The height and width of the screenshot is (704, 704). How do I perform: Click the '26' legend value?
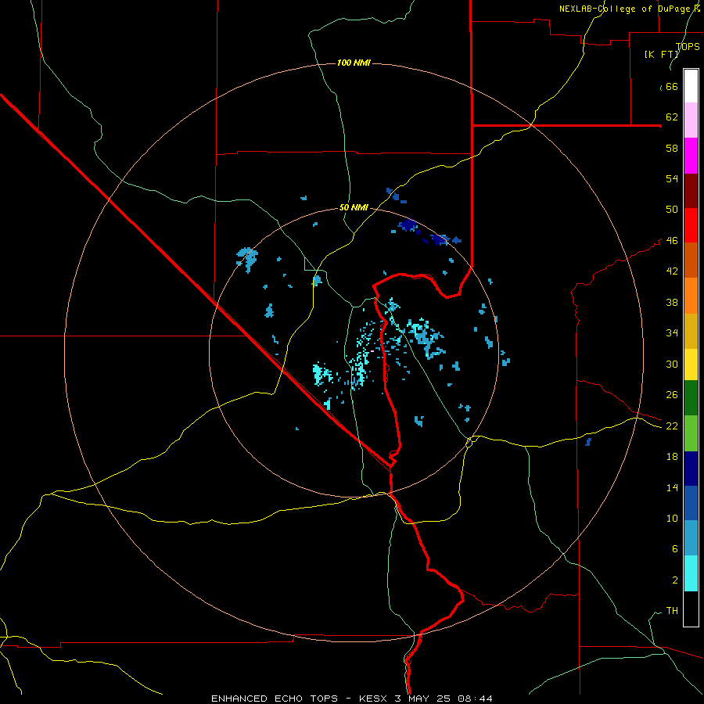(x=672, y=395)
